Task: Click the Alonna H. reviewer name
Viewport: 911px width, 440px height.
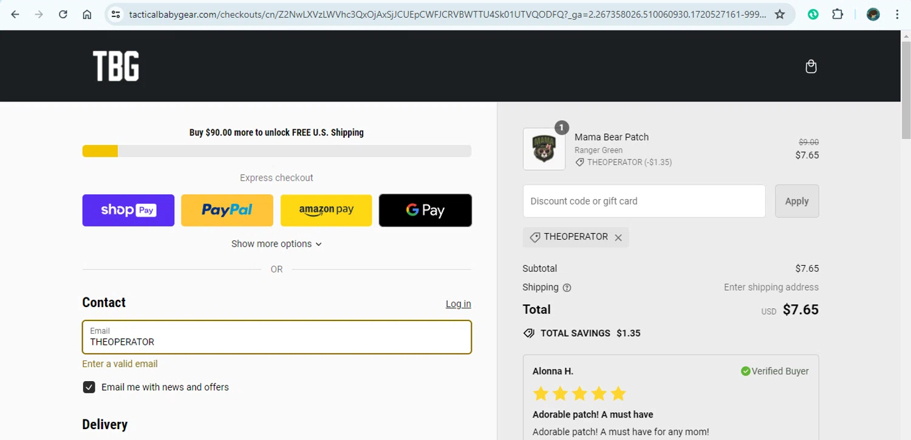Action: [x=553, y=371]
